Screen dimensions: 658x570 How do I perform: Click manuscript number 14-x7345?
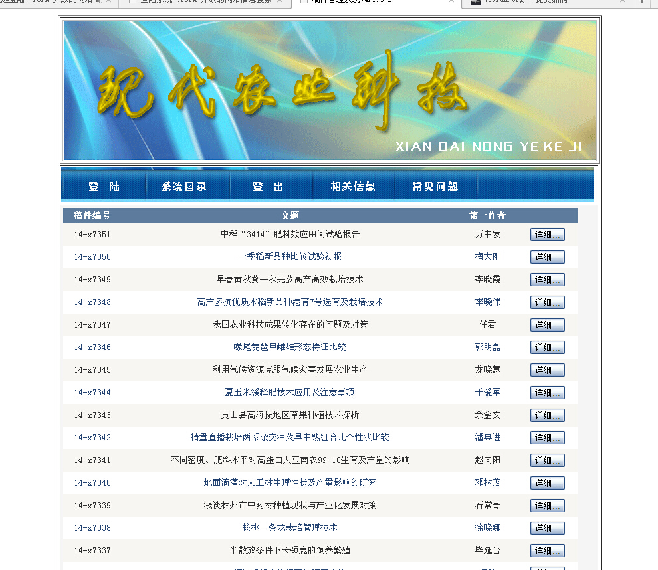point(92,370)
